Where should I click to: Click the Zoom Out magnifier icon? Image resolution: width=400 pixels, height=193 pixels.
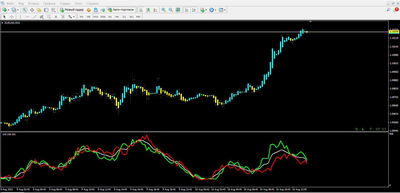point(171,10)
